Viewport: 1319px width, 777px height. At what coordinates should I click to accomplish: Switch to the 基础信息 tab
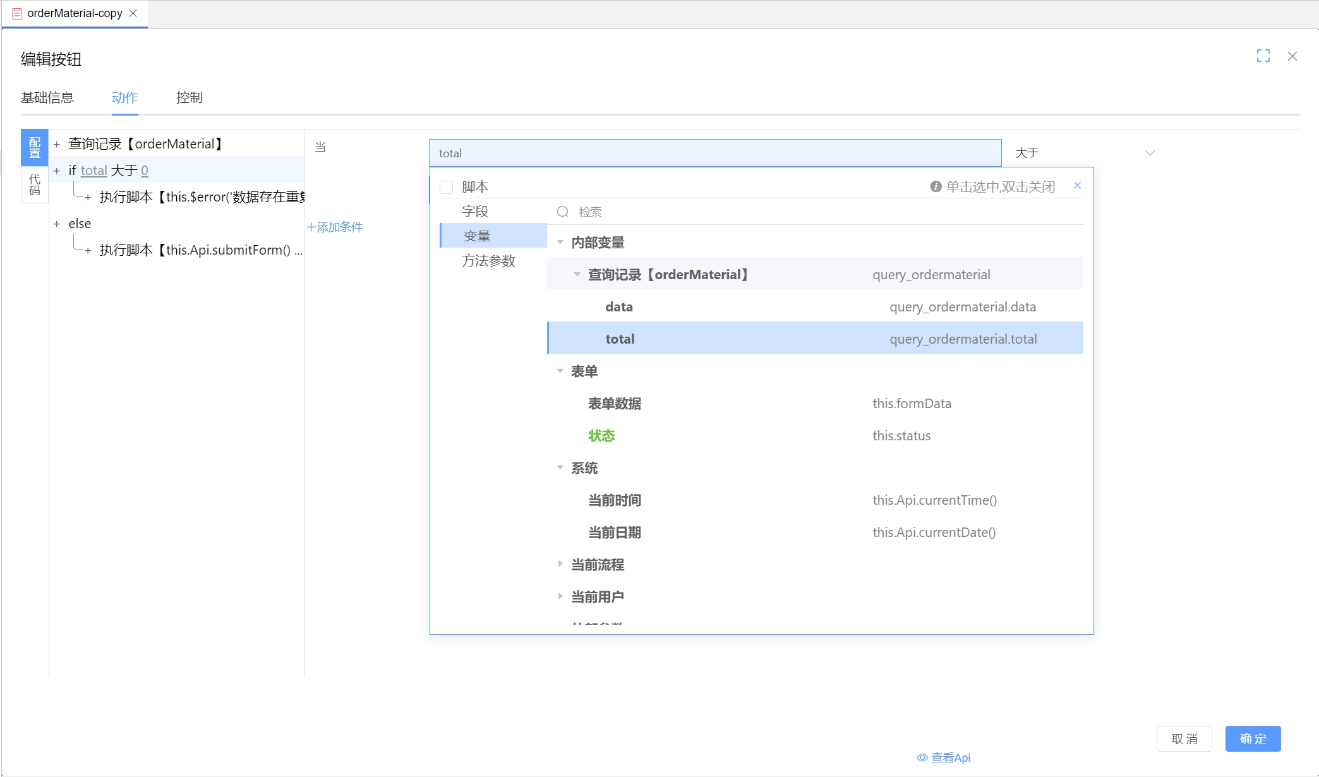47,97
